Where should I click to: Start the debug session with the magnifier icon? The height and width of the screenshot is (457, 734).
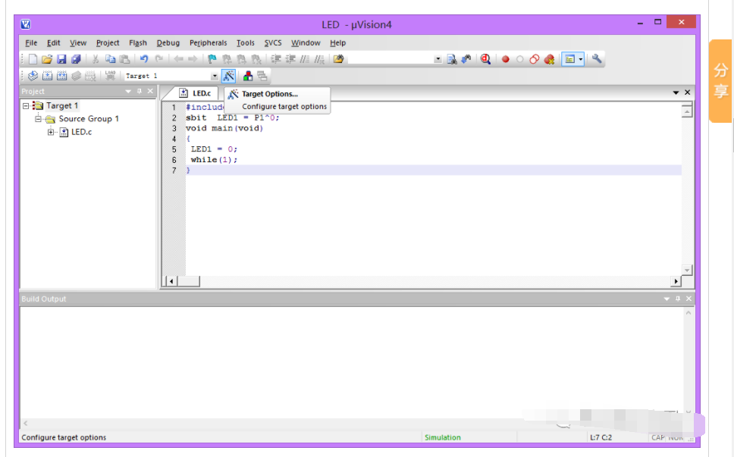(x=485, y=59)
